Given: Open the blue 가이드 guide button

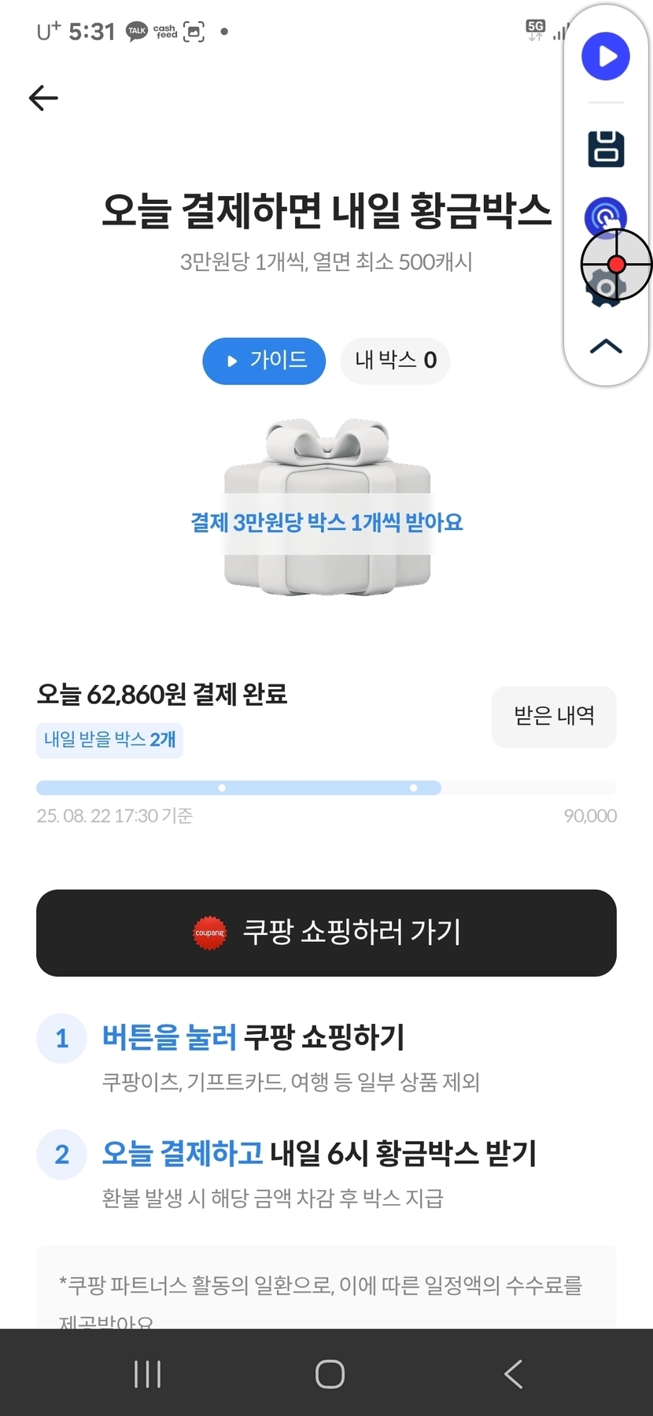Looking at the screenshot, I should (x=264, y=361).
